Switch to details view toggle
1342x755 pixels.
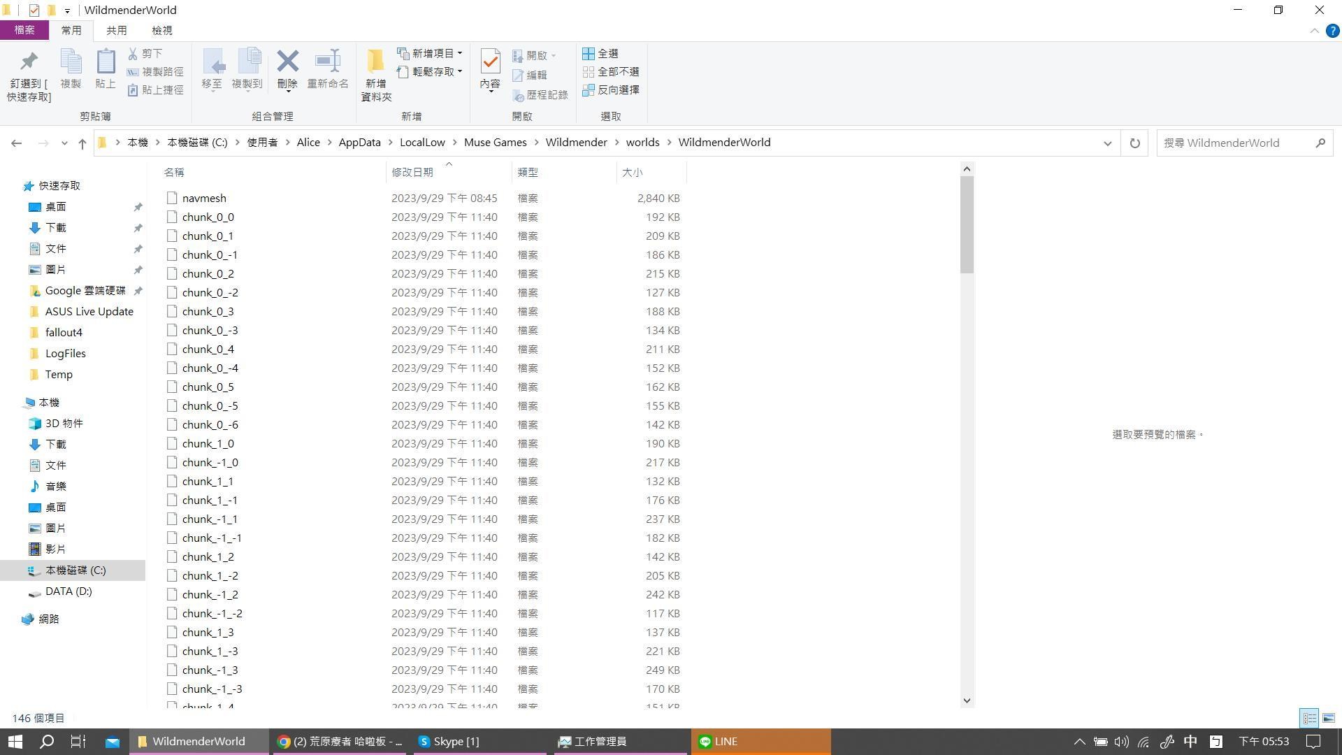click(x=1309, y=718)
